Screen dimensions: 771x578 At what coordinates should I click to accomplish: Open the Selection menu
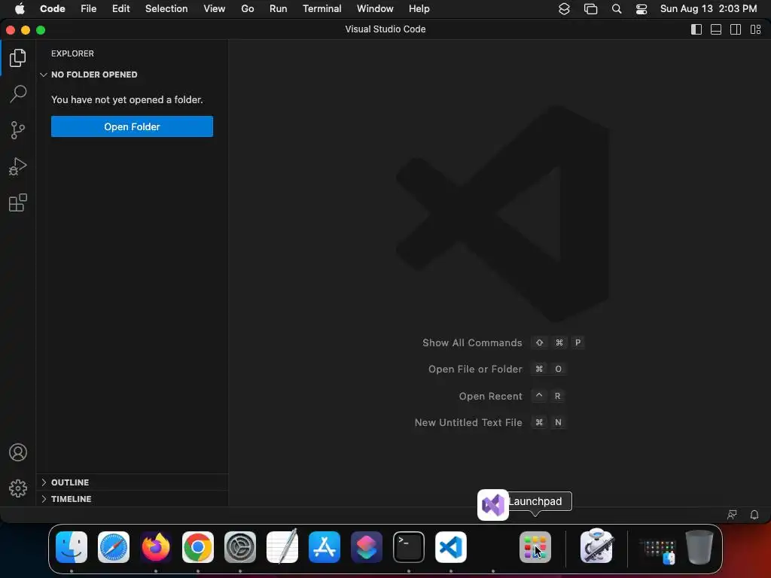[166, 9]
